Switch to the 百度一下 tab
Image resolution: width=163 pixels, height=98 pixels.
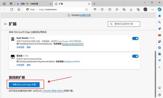coord(34,4)
